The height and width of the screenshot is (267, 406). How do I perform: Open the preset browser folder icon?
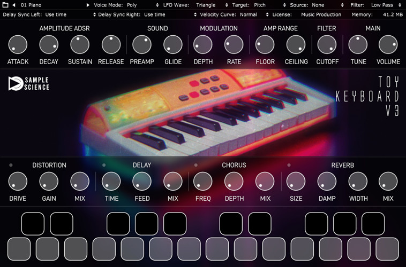click(5, 5)
